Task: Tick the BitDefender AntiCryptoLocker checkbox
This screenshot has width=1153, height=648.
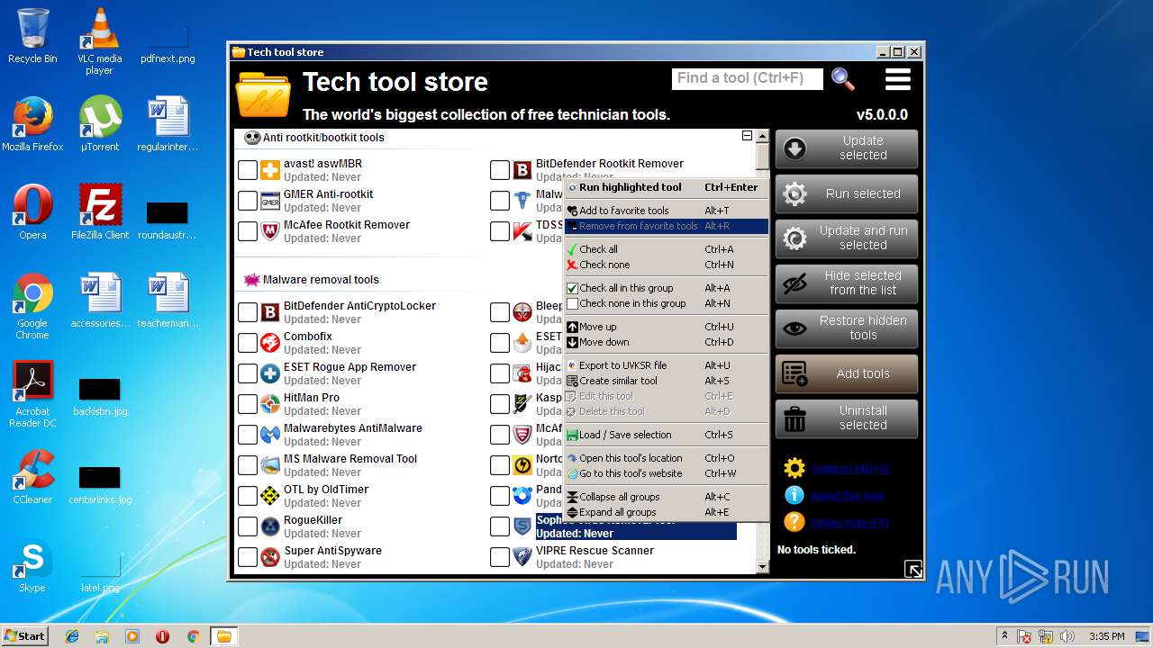Action: [248, 312]
